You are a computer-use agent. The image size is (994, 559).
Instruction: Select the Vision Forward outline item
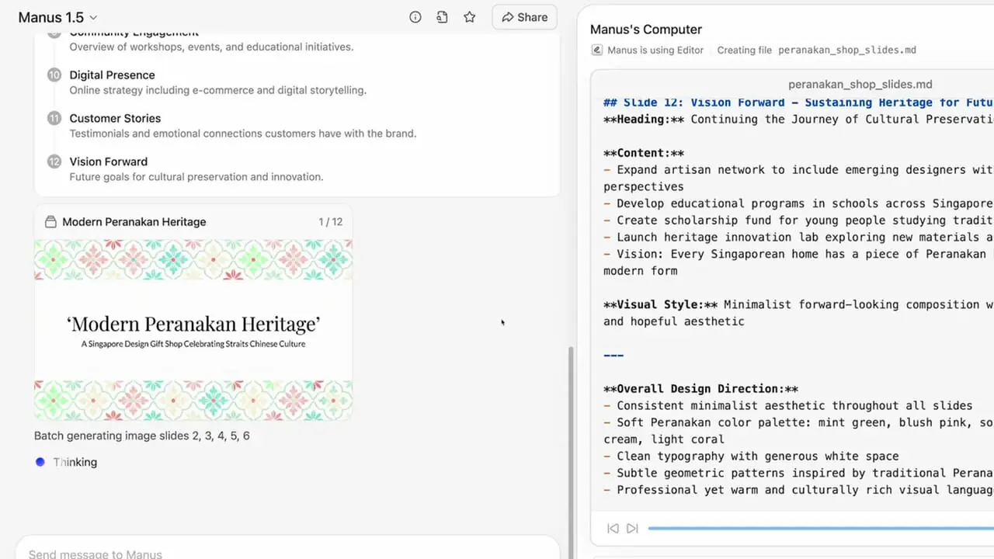pyautogui.click(x=108, y=162)
